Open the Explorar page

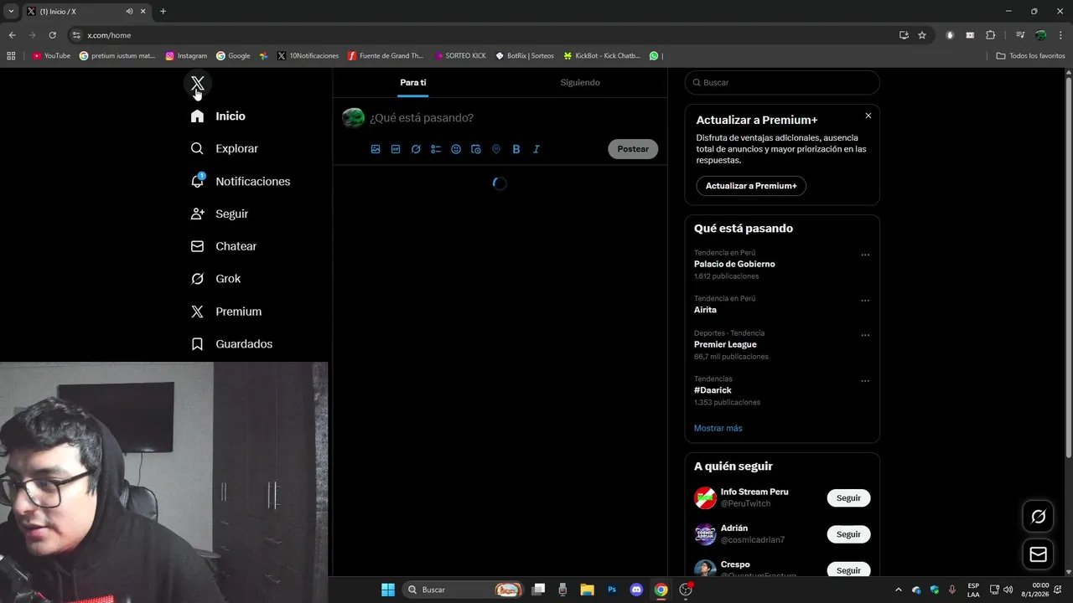click(225, 148)
